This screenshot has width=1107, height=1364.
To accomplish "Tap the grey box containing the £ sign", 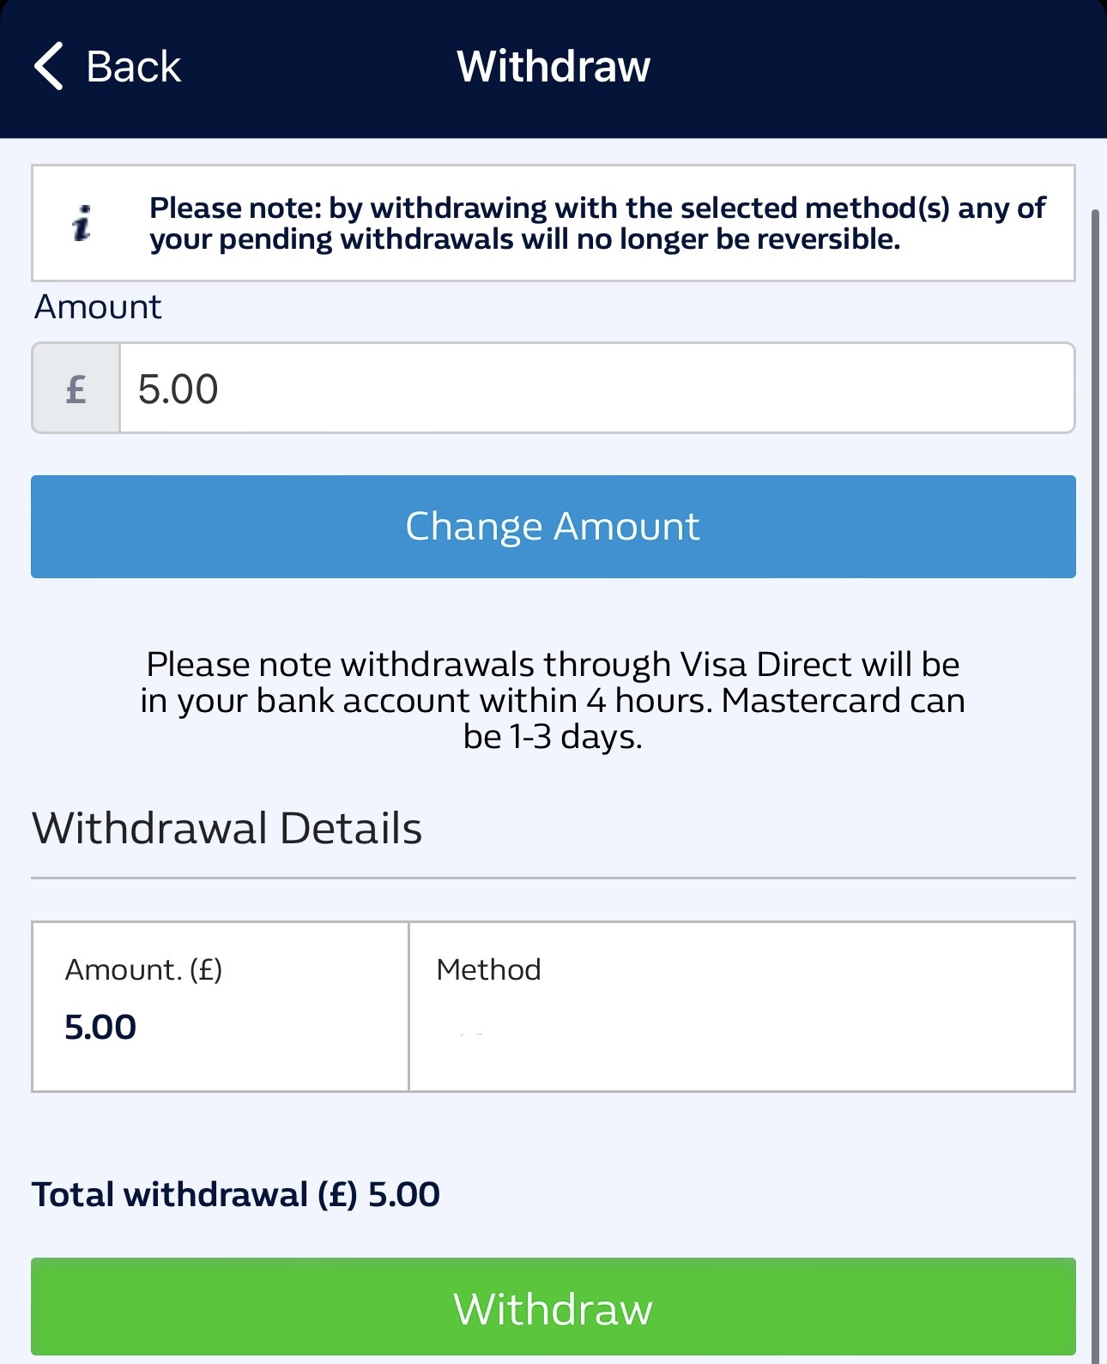I will click(74, 387).
